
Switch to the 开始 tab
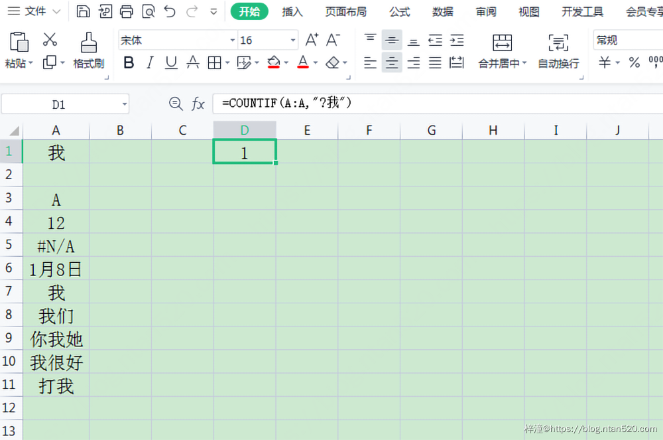[249, 11]
